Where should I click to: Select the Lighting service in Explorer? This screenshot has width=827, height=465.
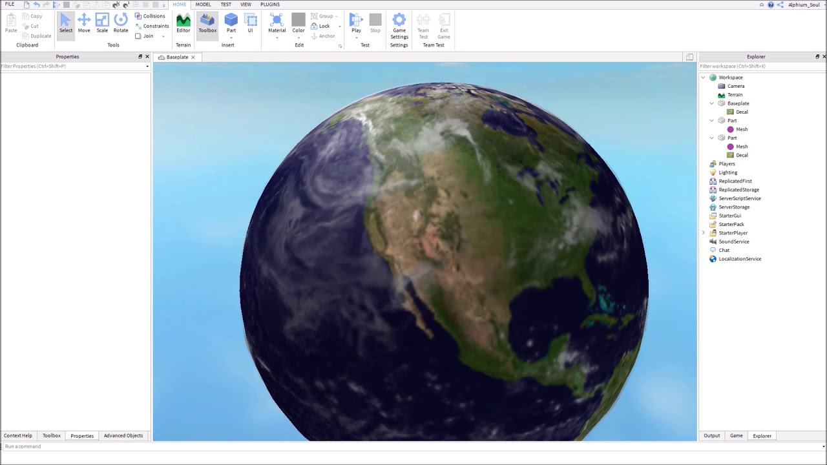click(x=728, y=172)
